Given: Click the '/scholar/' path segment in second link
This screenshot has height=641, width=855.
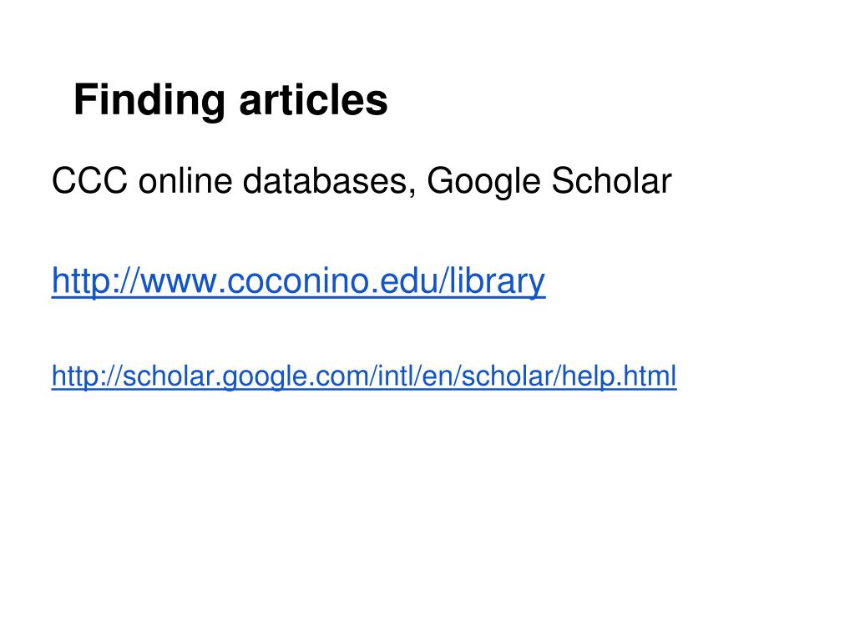Looking at the screenshot, I should tap(508, 376).
